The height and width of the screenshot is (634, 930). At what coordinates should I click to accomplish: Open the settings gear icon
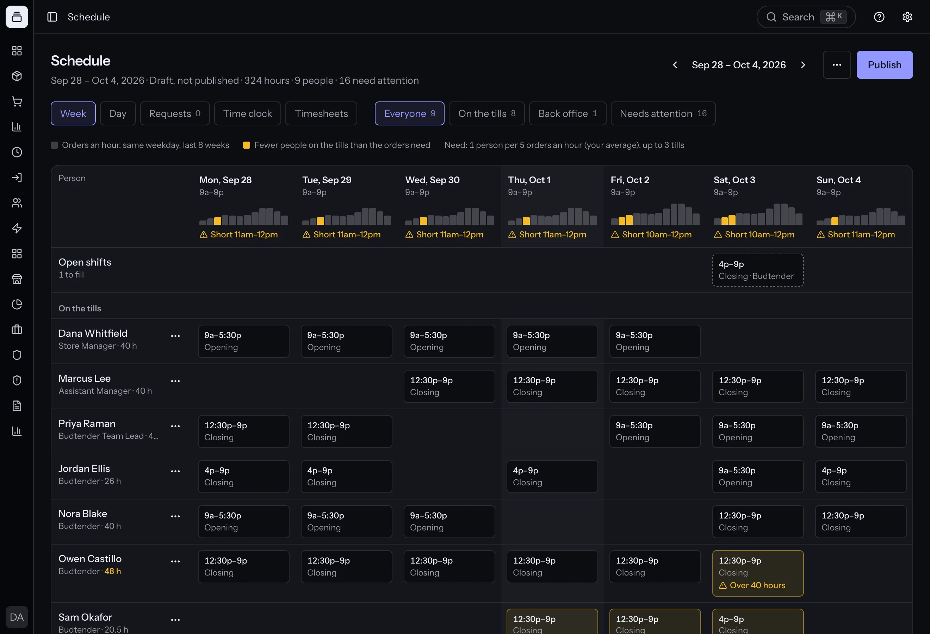tap(907, 17)
